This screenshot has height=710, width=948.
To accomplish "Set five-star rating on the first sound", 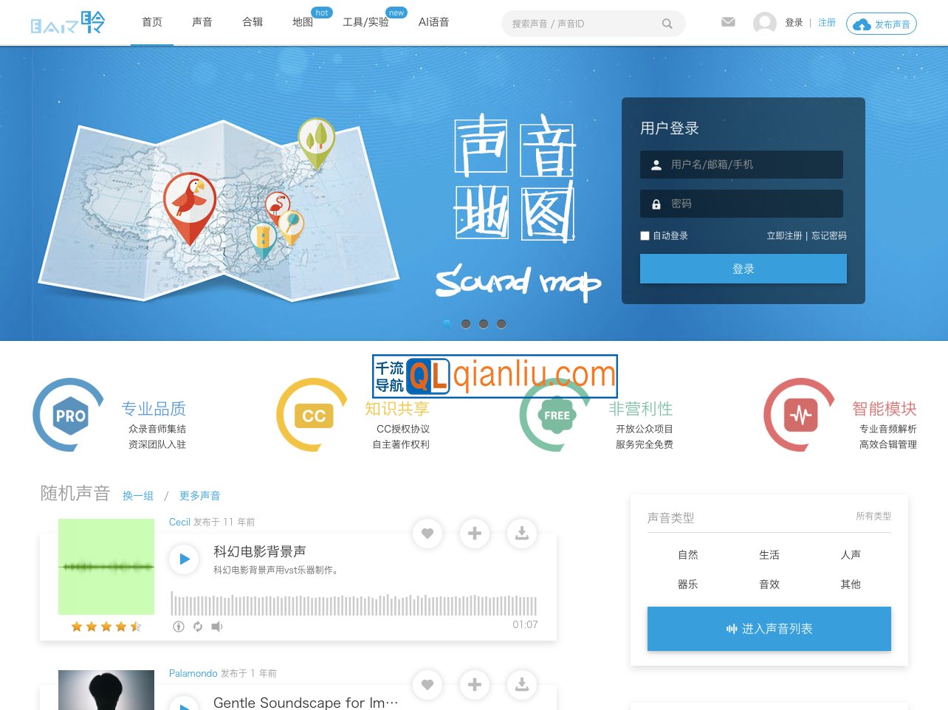I will (x=134, y=626).
